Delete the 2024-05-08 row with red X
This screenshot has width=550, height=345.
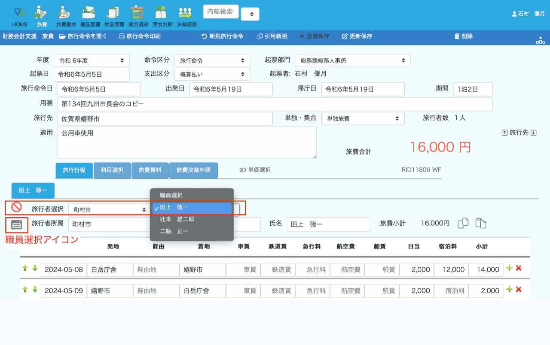(x=519, y=268)
